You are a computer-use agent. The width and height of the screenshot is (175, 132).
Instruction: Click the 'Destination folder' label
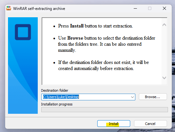click(x=55, y=90)
